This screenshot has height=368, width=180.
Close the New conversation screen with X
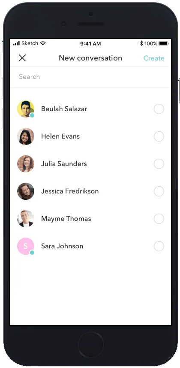(22, 58)
